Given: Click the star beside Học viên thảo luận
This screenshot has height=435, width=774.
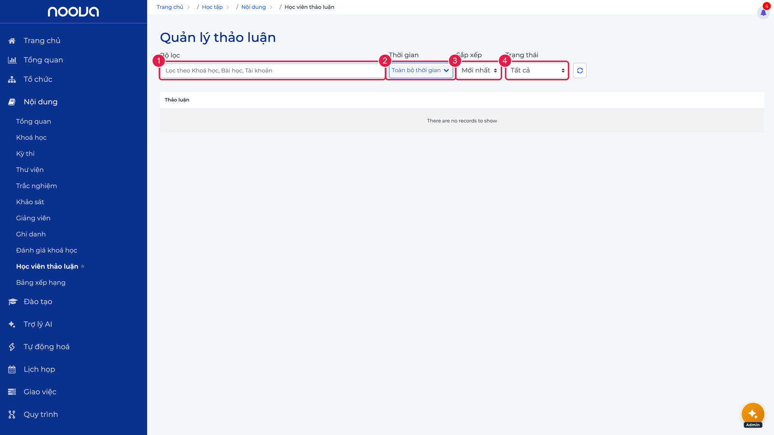Looking at the screenshot, I should pyautogui.click(x=83, y=266).
